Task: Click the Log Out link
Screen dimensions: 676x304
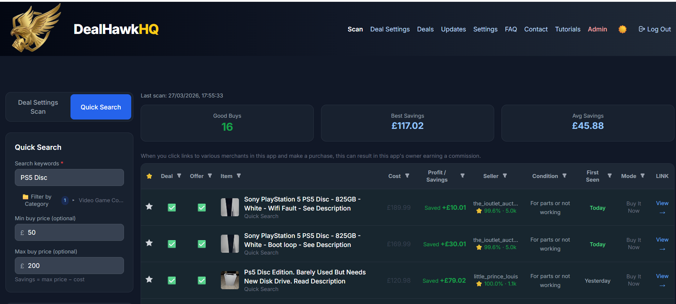Action: pyautogui.click(x=655, y=29)
